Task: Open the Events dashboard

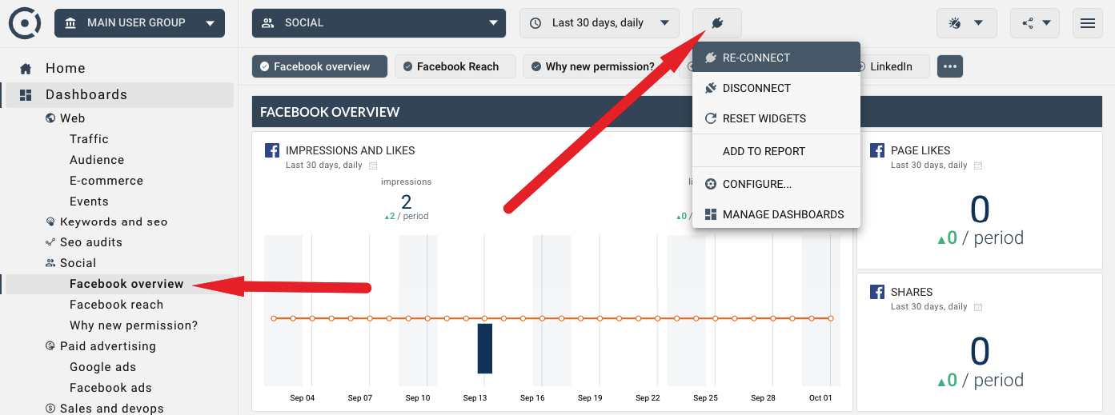Action: tap(89, 202)
